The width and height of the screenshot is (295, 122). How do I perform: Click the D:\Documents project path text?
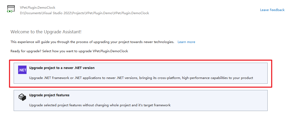[85, 13]
